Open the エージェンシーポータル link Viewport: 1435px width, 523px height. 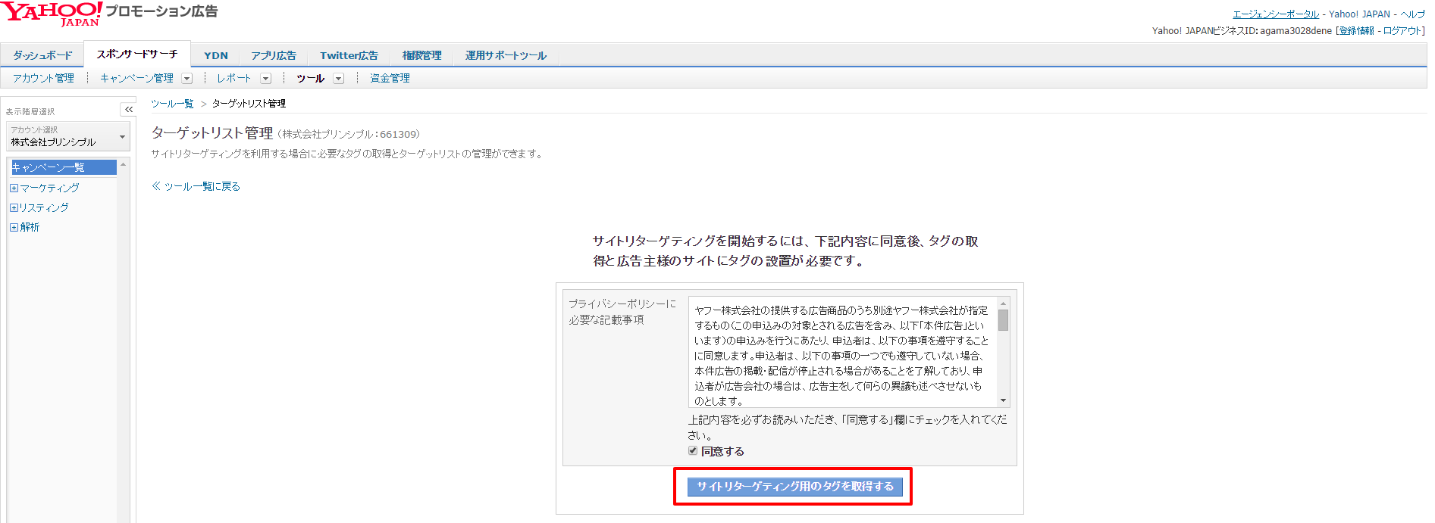(x=1276, y=14)
